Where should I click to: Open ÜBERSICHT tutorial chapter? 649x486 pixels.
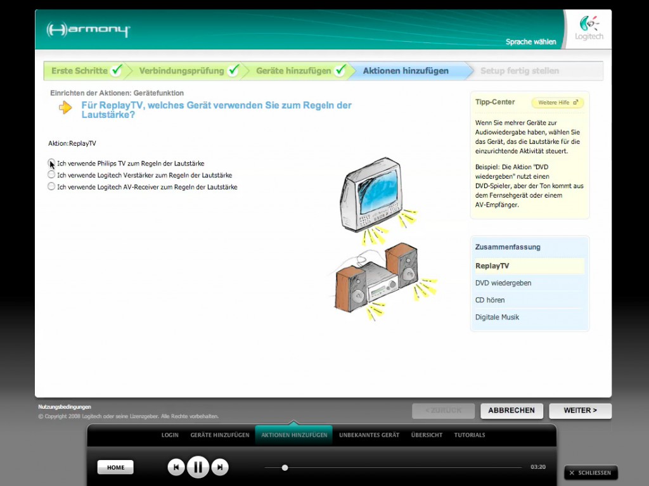coord(427,435)
